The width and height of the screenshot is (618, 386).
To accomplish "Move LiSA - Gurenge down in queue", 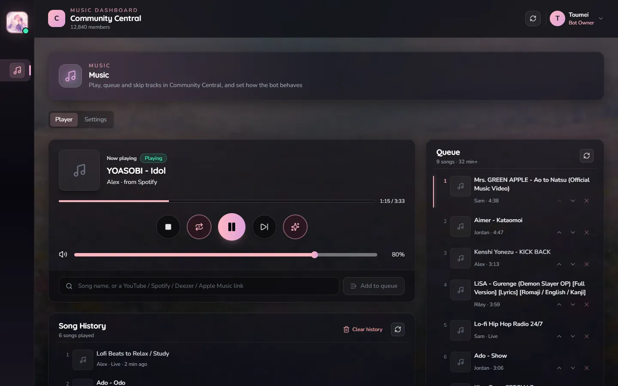I will (573, 305).
